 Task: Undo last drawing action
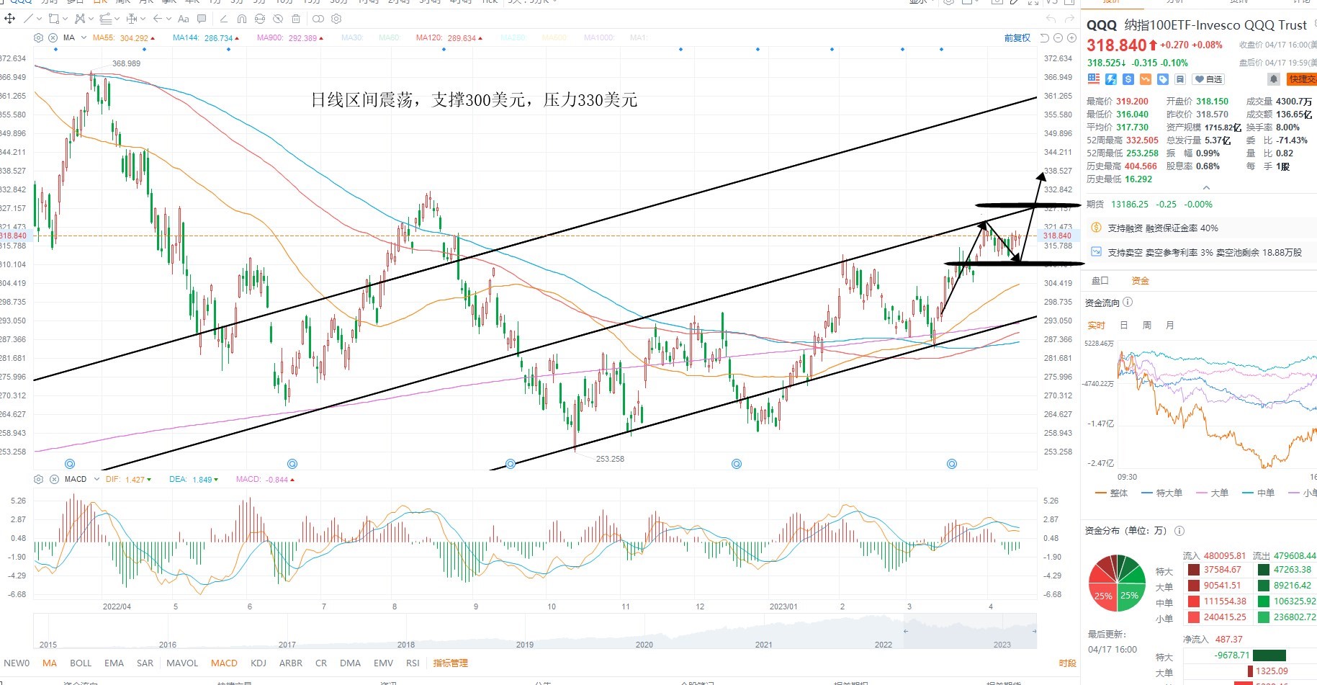(x=1051, y=19)
